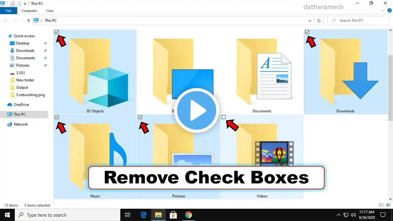This screenshot has width=393, height=221.
Task: Select Quick access in the navigation pane
Action: click(24, 36)
